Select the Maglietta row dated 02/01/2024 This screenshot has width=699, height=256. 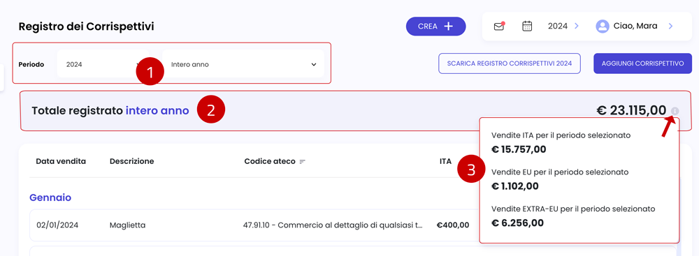tap(254, 225)
